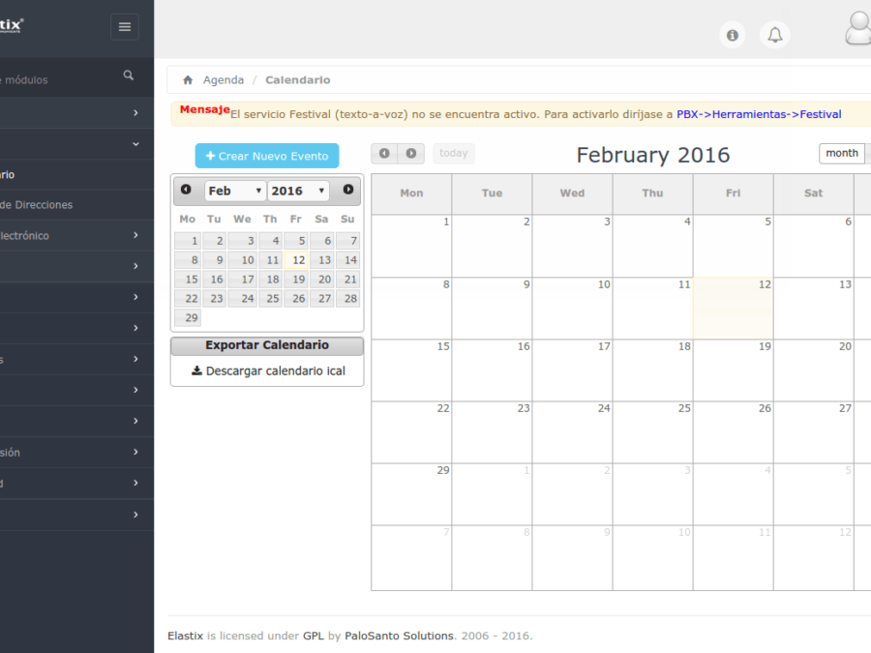
Task: Go to next month in main calendar
Action: pyautogui.click(x=411, y=154)
